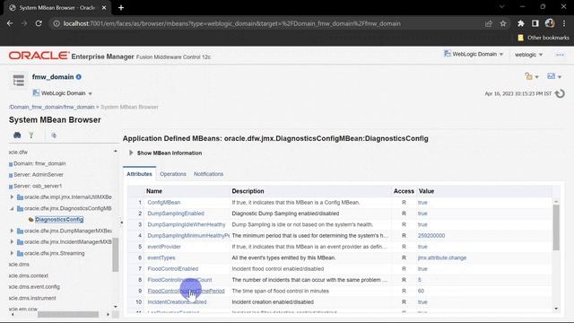Switch to the Notifications tab
Viewport: 574px width, 323px height.
pos(208,174)
